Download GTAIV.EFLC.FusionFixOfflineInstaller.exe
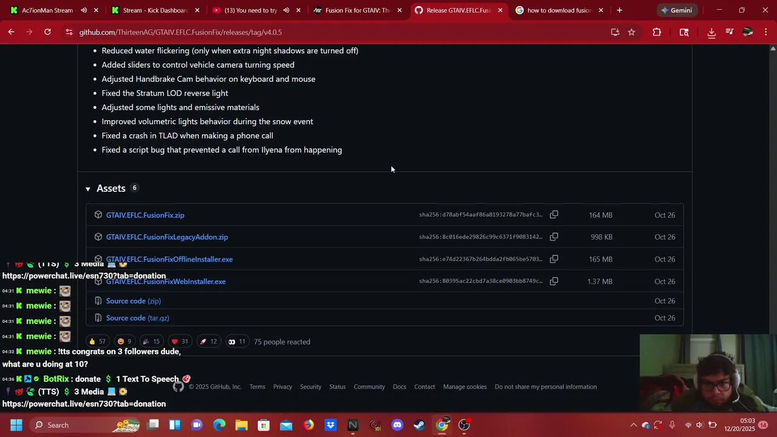 169,259
